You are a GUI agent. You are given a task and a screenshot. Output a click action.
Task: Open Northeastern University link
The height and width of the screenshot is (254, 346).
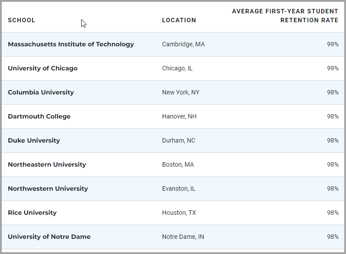point(47,164)
